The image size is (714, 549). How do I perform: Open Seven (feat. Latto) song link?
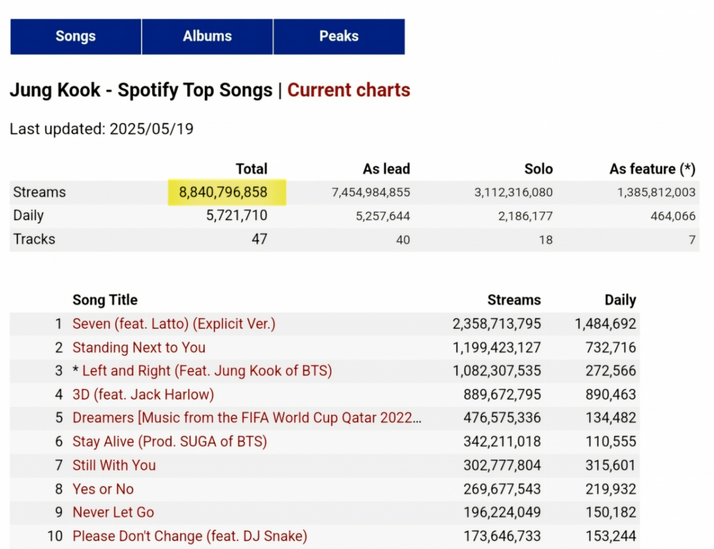click(174, 324)
